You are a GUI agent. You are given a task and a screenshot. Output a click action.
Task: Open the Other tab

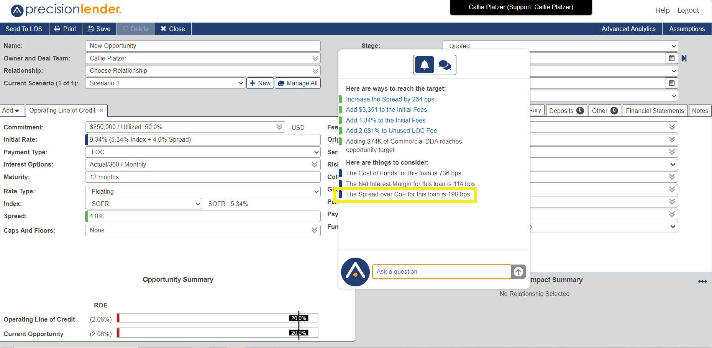(x=605, y=111)
